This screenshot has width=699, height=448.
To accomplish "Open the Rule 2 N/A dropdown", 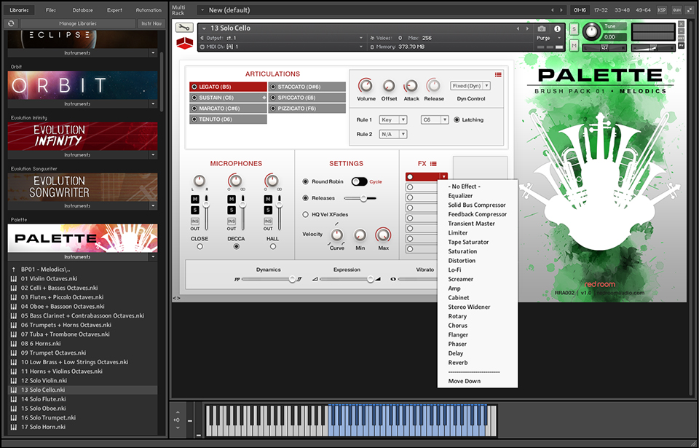I will point(392,134).
